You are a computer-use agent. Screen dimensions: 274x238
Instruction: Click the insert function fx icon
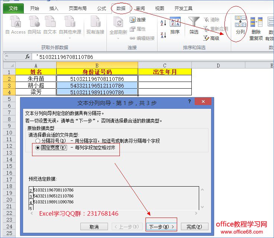click(x=28, y=57)
